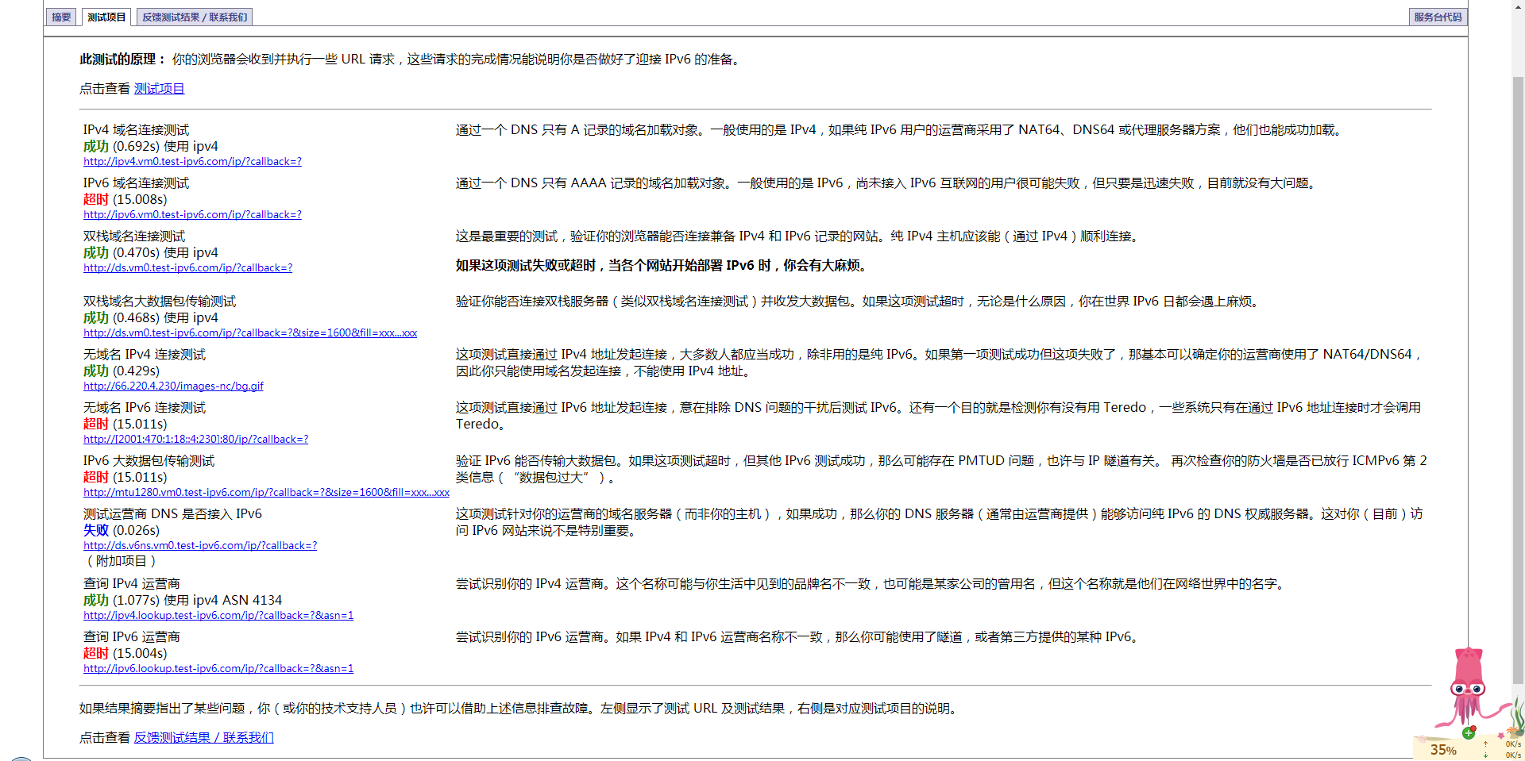Open the ipv4.lookup ASN query link

pyautogui.click(x=218, y=615)
